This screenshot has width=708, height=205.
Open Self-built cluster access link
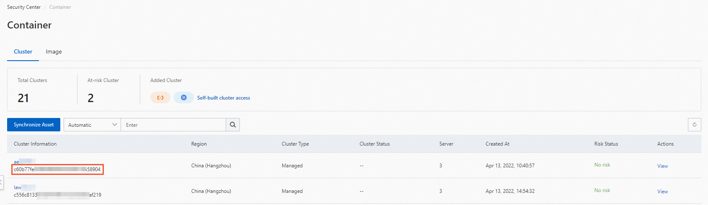pos(224,98)
